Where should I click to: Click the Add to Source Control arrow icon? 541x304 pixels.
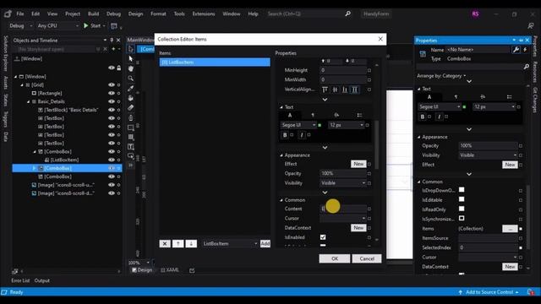point(460,292)
